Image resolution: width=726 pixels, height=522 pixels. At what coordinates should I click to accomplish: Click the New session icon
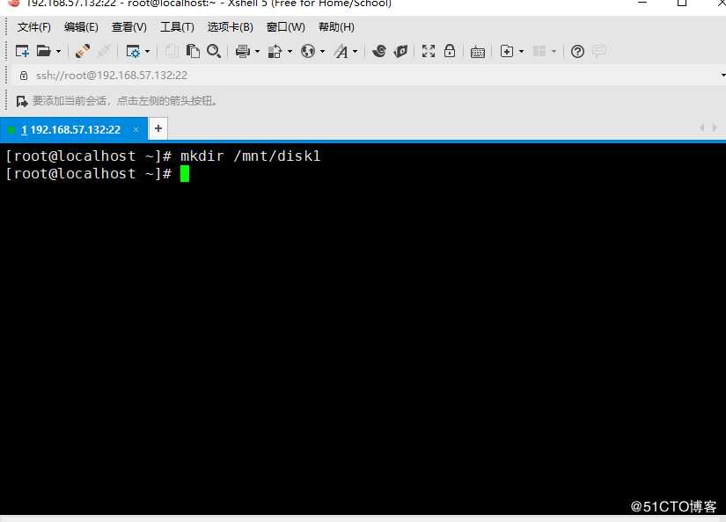click(x=22, y=51)
